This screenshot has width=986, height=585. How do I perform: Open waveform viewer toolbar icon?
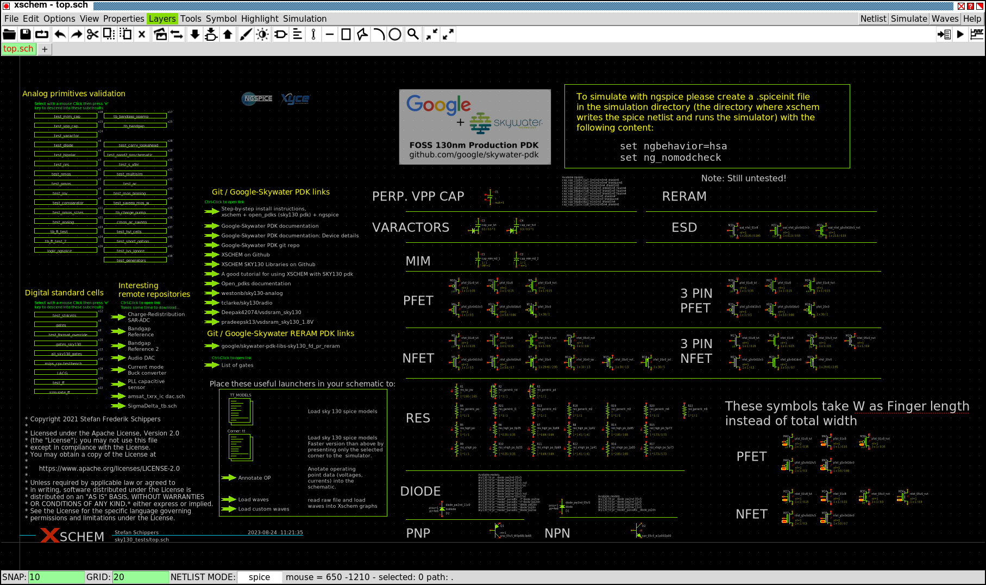coord(977,34)
